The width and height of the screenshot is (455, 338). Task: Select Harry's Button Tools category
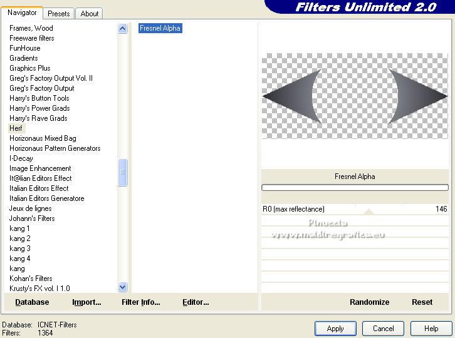(x=39, y=98)
